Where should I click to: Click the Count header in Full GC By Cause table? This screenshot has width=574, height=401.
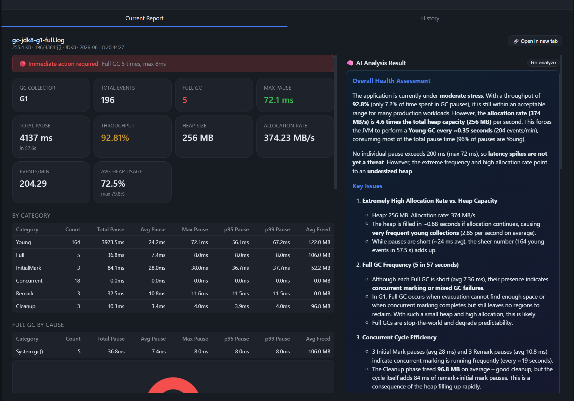(73, 339)
